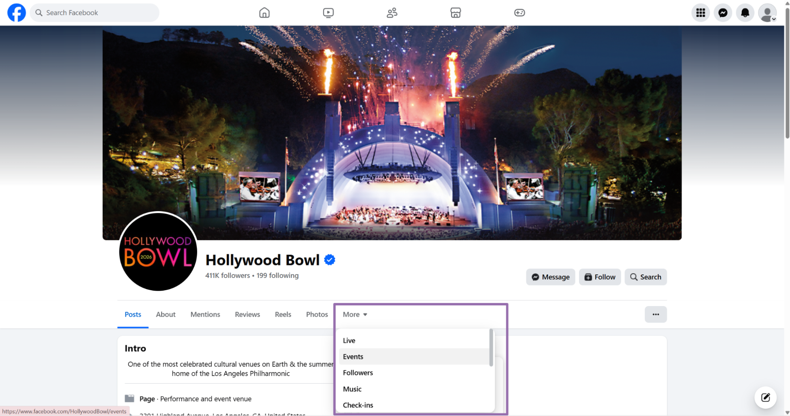790x416 pixels.
Task: Collapse the More dropdown
Action: [x=355, y=314]
